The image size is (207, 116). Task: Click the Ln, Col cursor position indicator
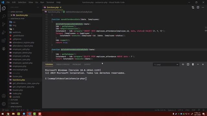[x=160, y=110]
